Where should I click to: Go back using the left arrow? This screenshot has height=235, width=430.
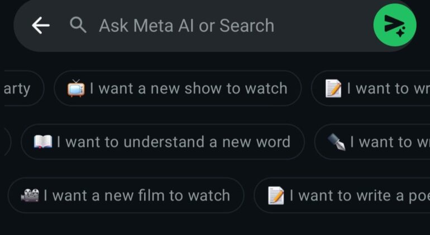coord(41,25)
